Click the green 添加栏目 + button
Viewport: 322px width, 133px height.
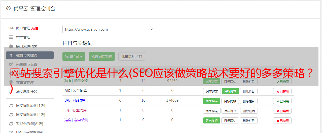(74, 56)
